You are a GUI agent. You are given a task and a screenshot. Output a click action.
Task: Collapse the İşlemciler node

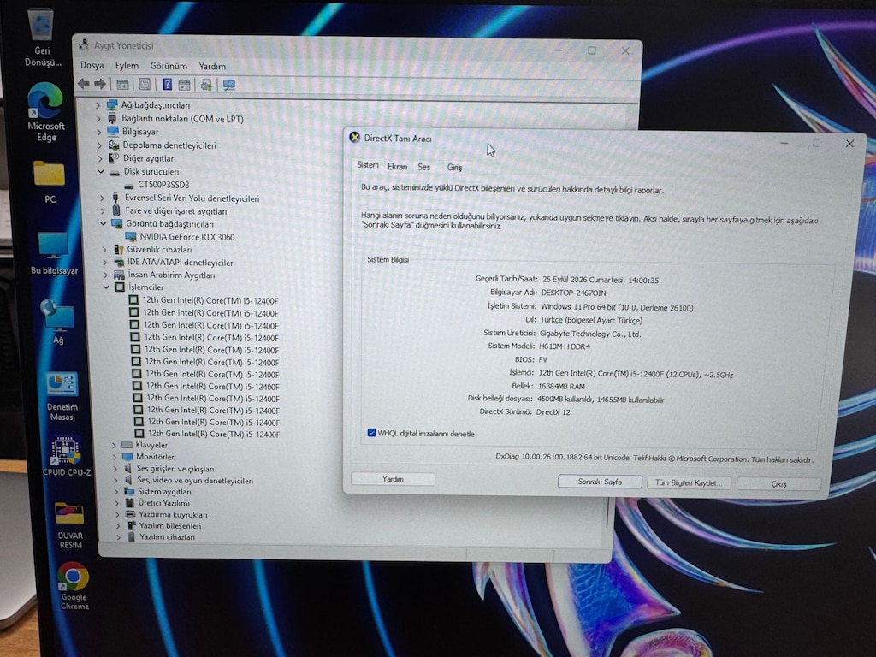(x=106, y=287)
